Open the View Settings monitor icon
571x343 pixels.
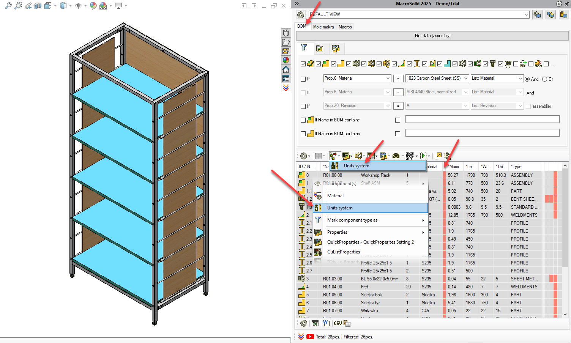point(118,6)
